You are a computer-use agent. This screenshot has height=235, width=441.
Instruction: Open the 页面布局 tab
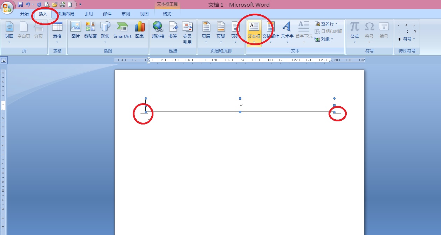tap(66, 14)
